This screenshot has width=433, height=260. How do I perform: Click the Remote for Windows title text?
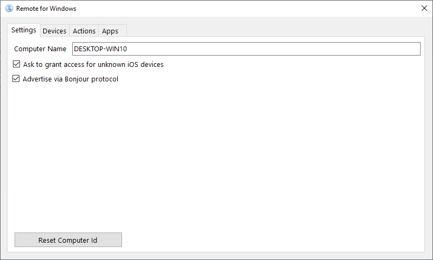tap(46, 8)
